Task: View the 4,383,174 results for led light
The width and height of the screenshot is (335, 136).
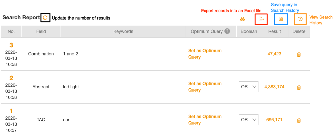Action: point(274,87)
